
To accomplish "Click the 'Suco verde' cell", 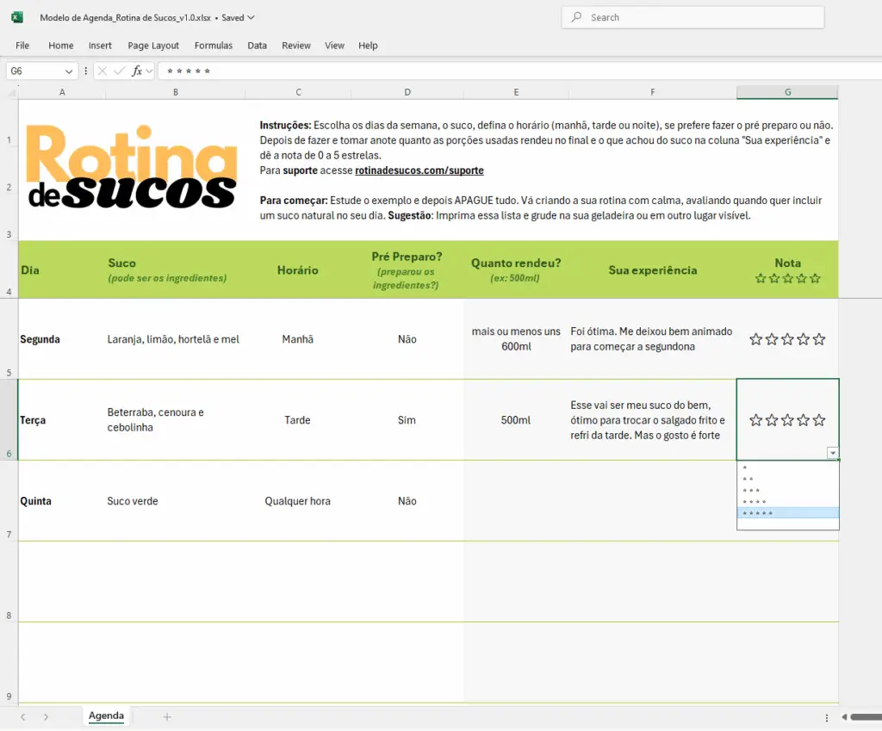I will click(176, 501).
